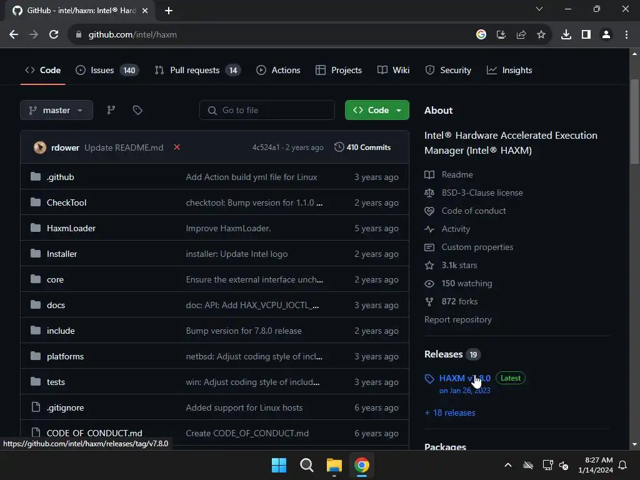The width and height of the screenshot is (640, 480).
Task: Open the HaxmLoader folder
Action: pyautogui.click(x=71, y=229)
